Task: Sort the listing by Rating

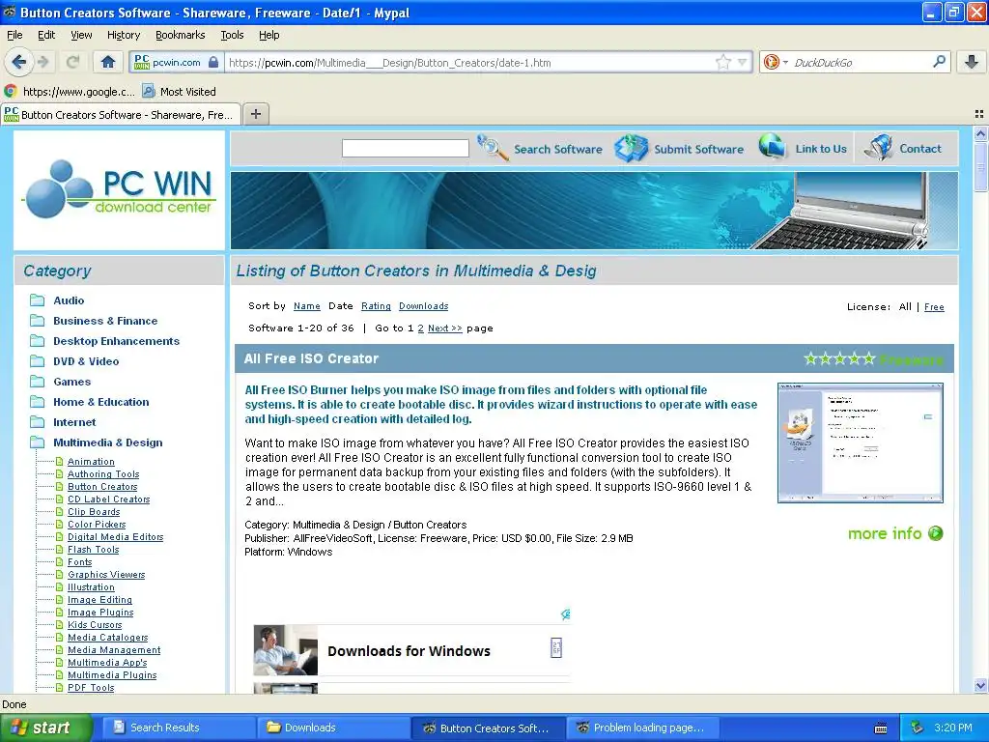Action: (376, 306)
